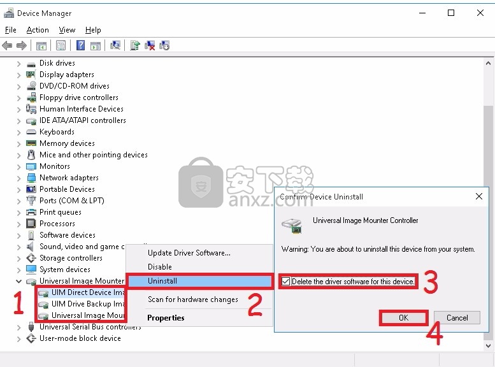Open the View menu
This screenshot has height=367, width=495.
point(67,30)
